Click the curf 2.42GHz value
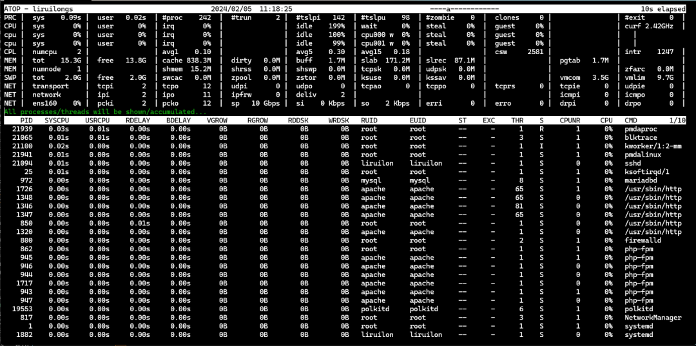 click(649, 26)
